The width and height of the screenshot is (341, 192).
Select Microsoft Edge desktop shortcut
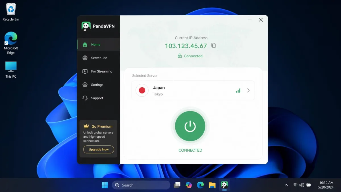click(x=11, y=43)
